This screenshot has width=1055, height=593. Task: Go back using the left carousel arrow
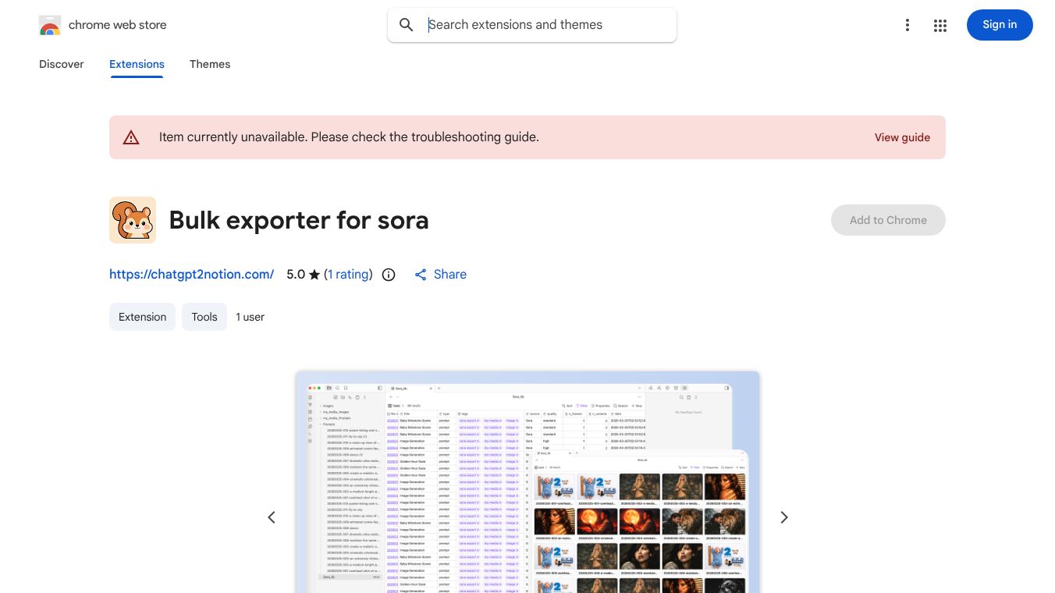(x=272, y=517)
